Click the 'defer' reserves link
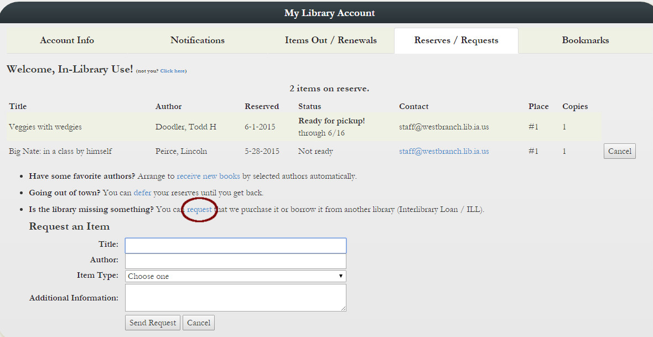 click(142, 193)
